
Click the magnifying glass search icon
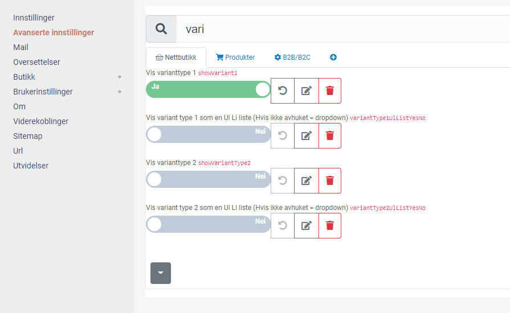pos(161,29)
